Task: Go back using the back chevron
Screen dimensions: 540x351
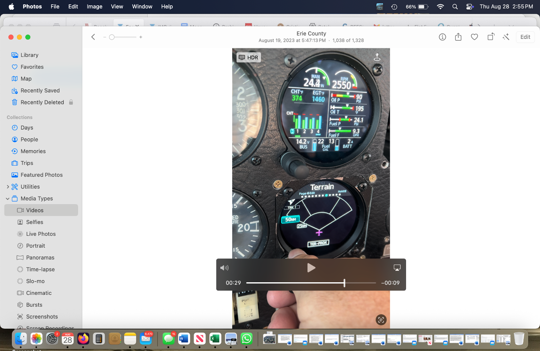Action: point(93,37)
